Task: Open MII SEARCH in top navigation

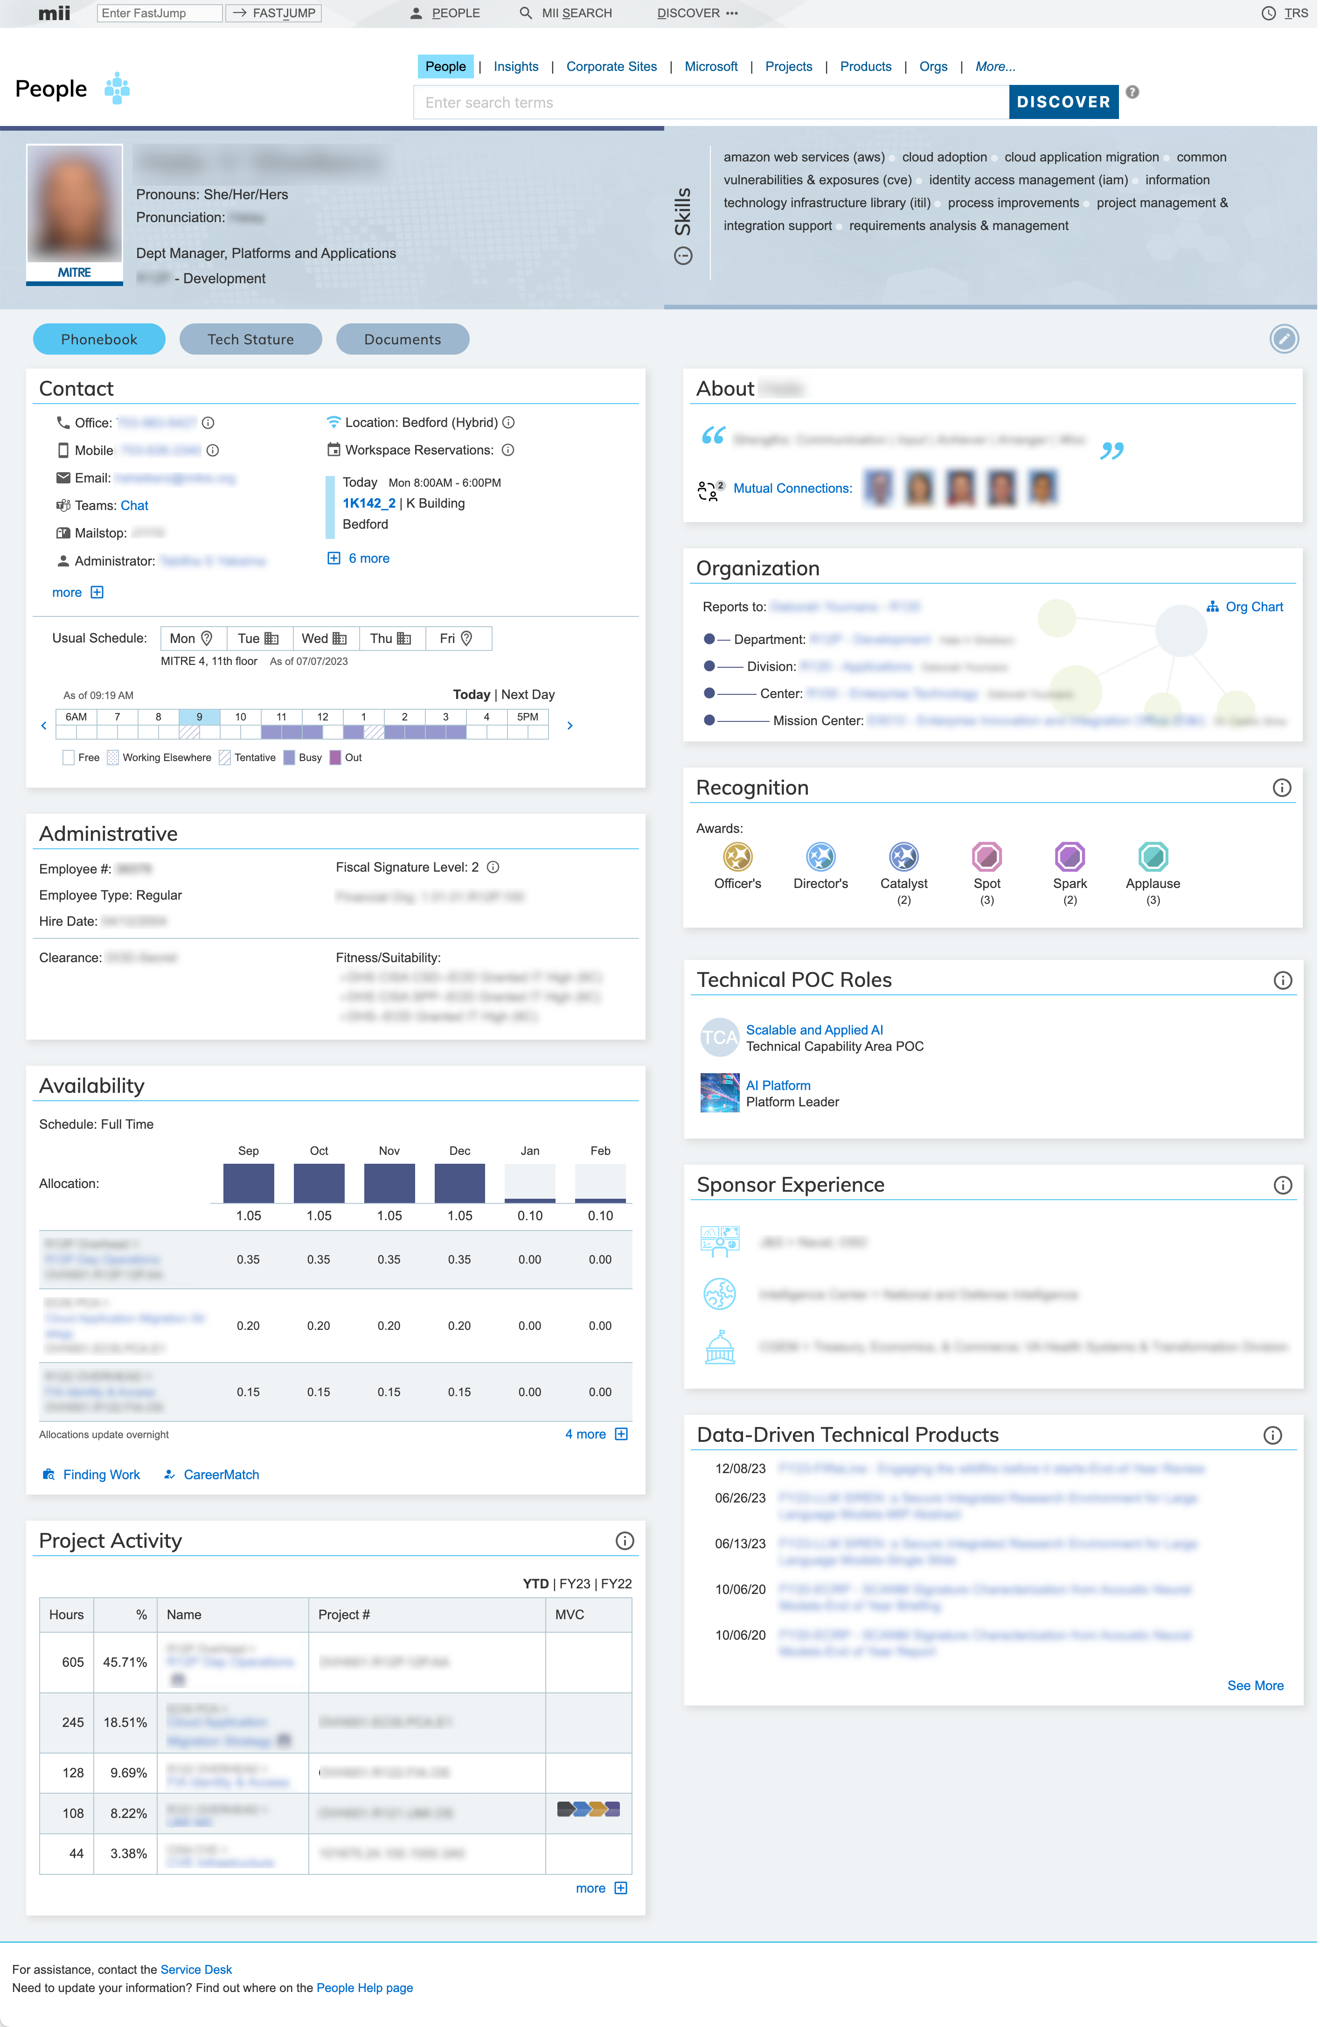Action: tap(566, 13)
